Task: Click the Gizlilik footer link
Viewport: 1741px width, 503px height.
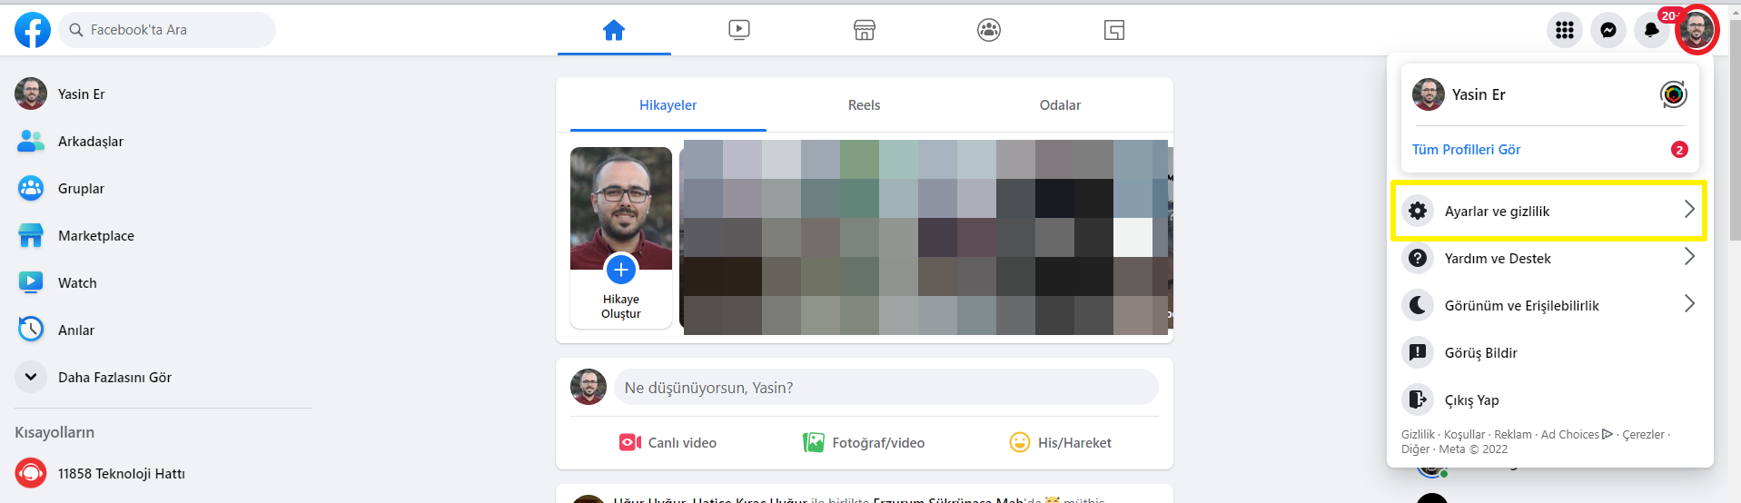Action: click(x=1418, y=434)
